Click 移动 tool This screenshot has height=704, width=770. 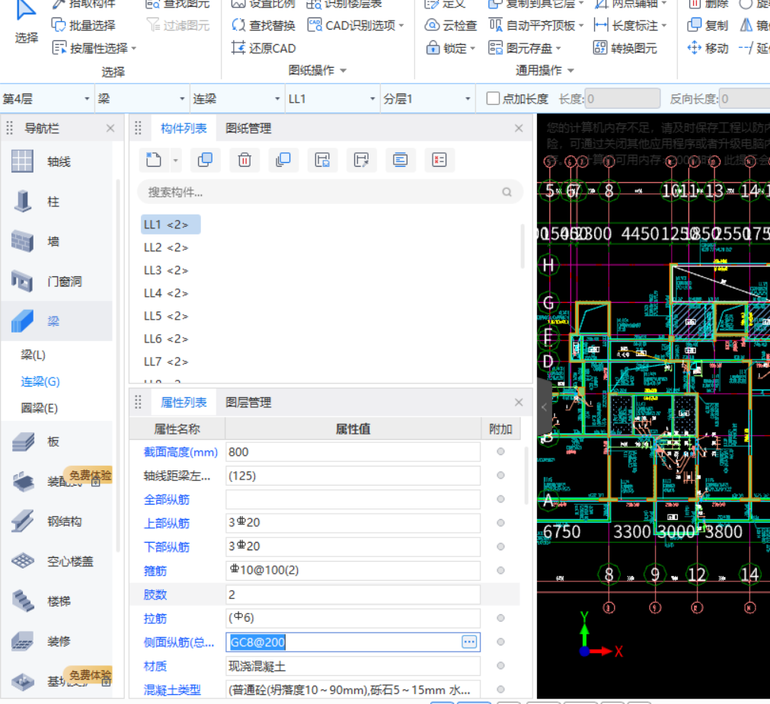[708, 48]
